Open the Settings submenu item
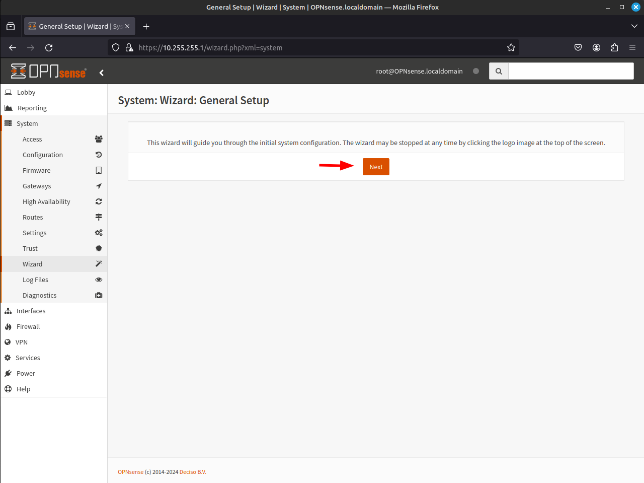Image resolution: width=644 pixels, height=483 pixels. pos(35,233)
